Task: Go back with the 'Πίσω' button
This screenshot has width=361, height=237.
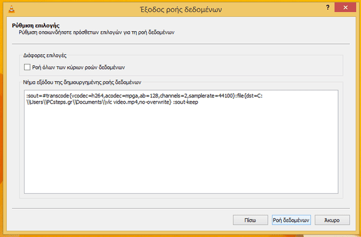Action: point(250,220)
